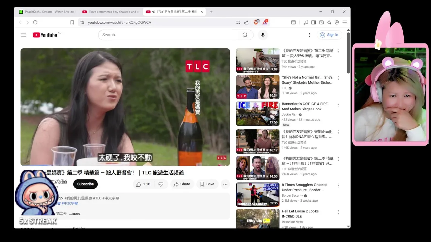Share this page from address bar

tap(246, 22)
